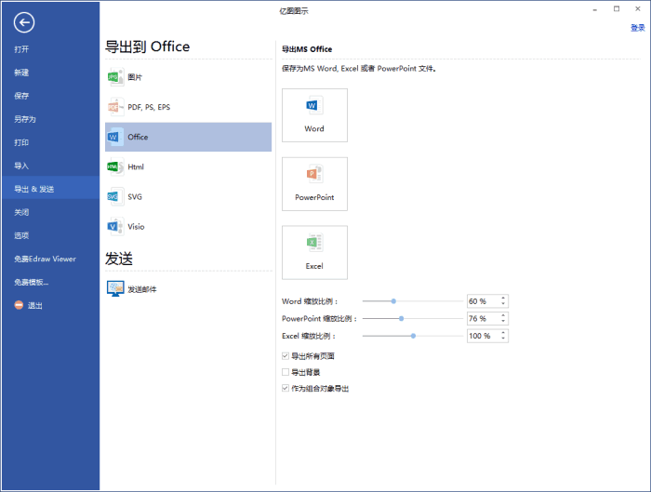The height and width of the screenshot is (492, 651).
Task: Click 关闭 in the sidebar
Action: pos(50,212)
